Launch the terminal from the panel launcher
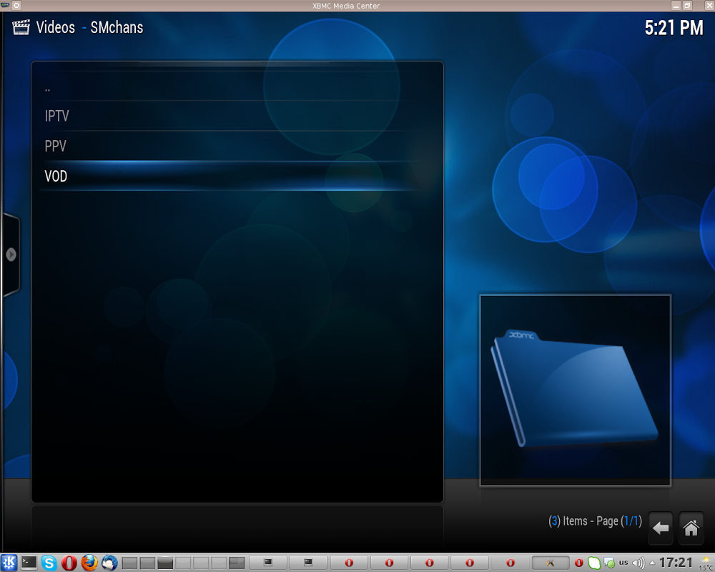Image resolution: width=715 pixels, height=572 pixels. [x=29, y=563]
